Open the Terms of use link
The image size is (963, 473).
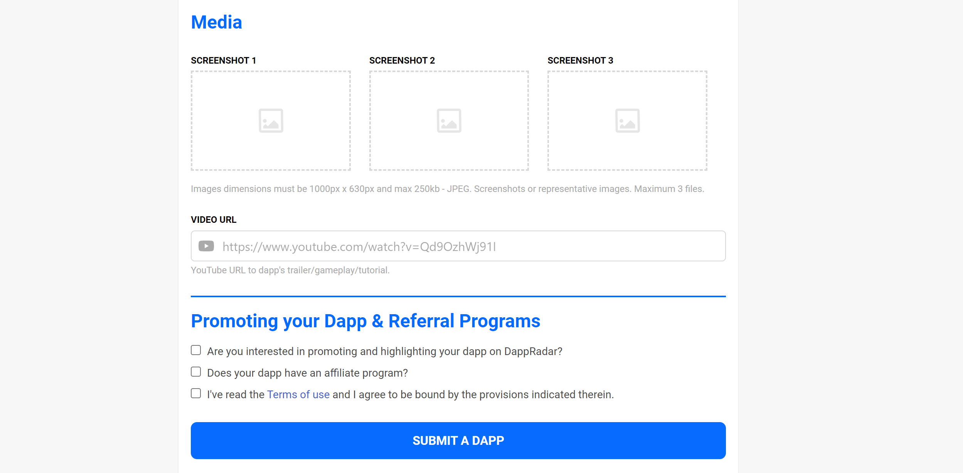pos(298,394)
